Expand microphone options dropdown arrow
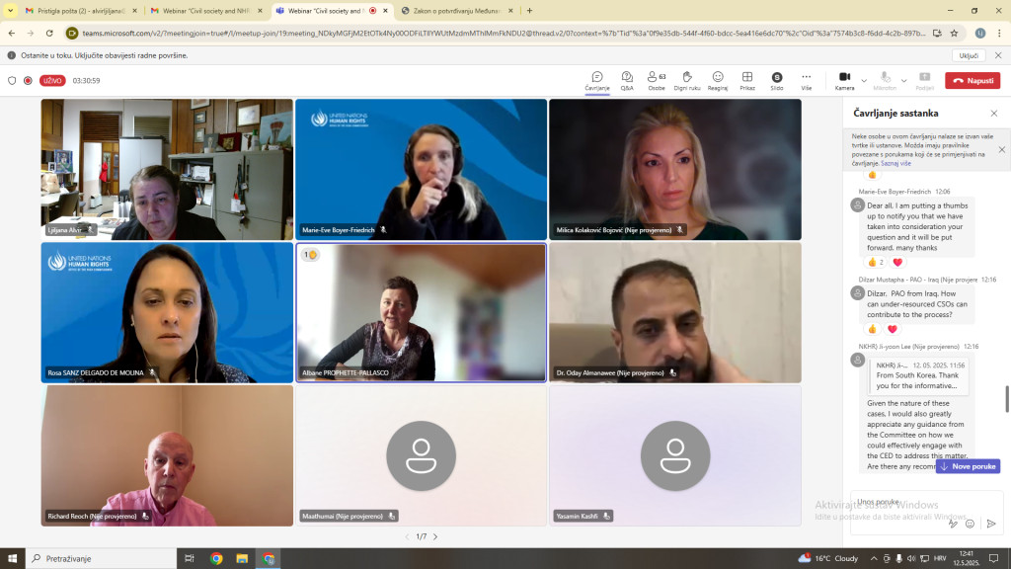Image resolution: width=1011 pixels, height=569 pixels. (905, 80)
